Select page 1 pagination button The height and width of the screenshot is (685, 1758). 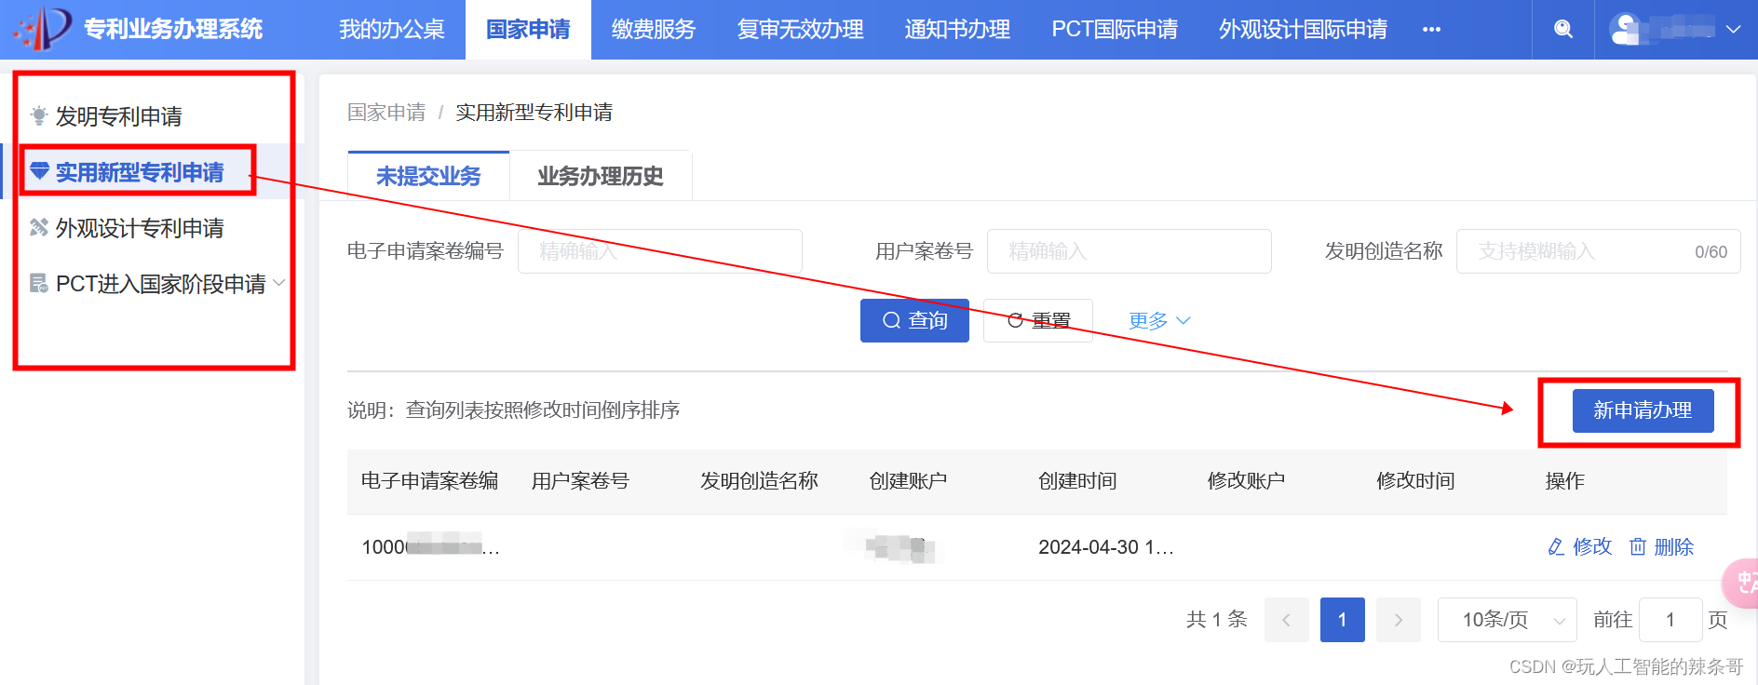point(1343,620)
